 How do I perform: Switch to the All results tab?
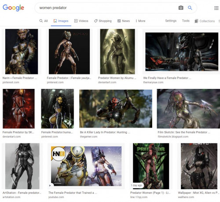click(44, 21)
